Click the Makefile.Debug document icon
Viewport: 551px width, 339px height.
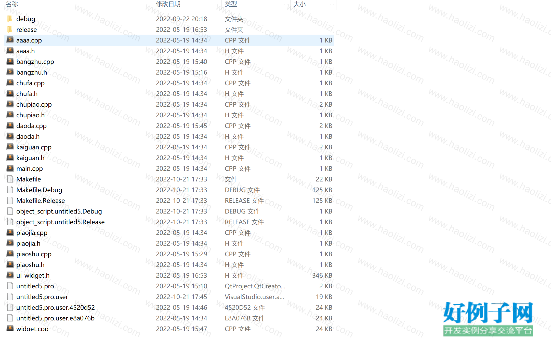pyautogui.click(x=10, y=190)
